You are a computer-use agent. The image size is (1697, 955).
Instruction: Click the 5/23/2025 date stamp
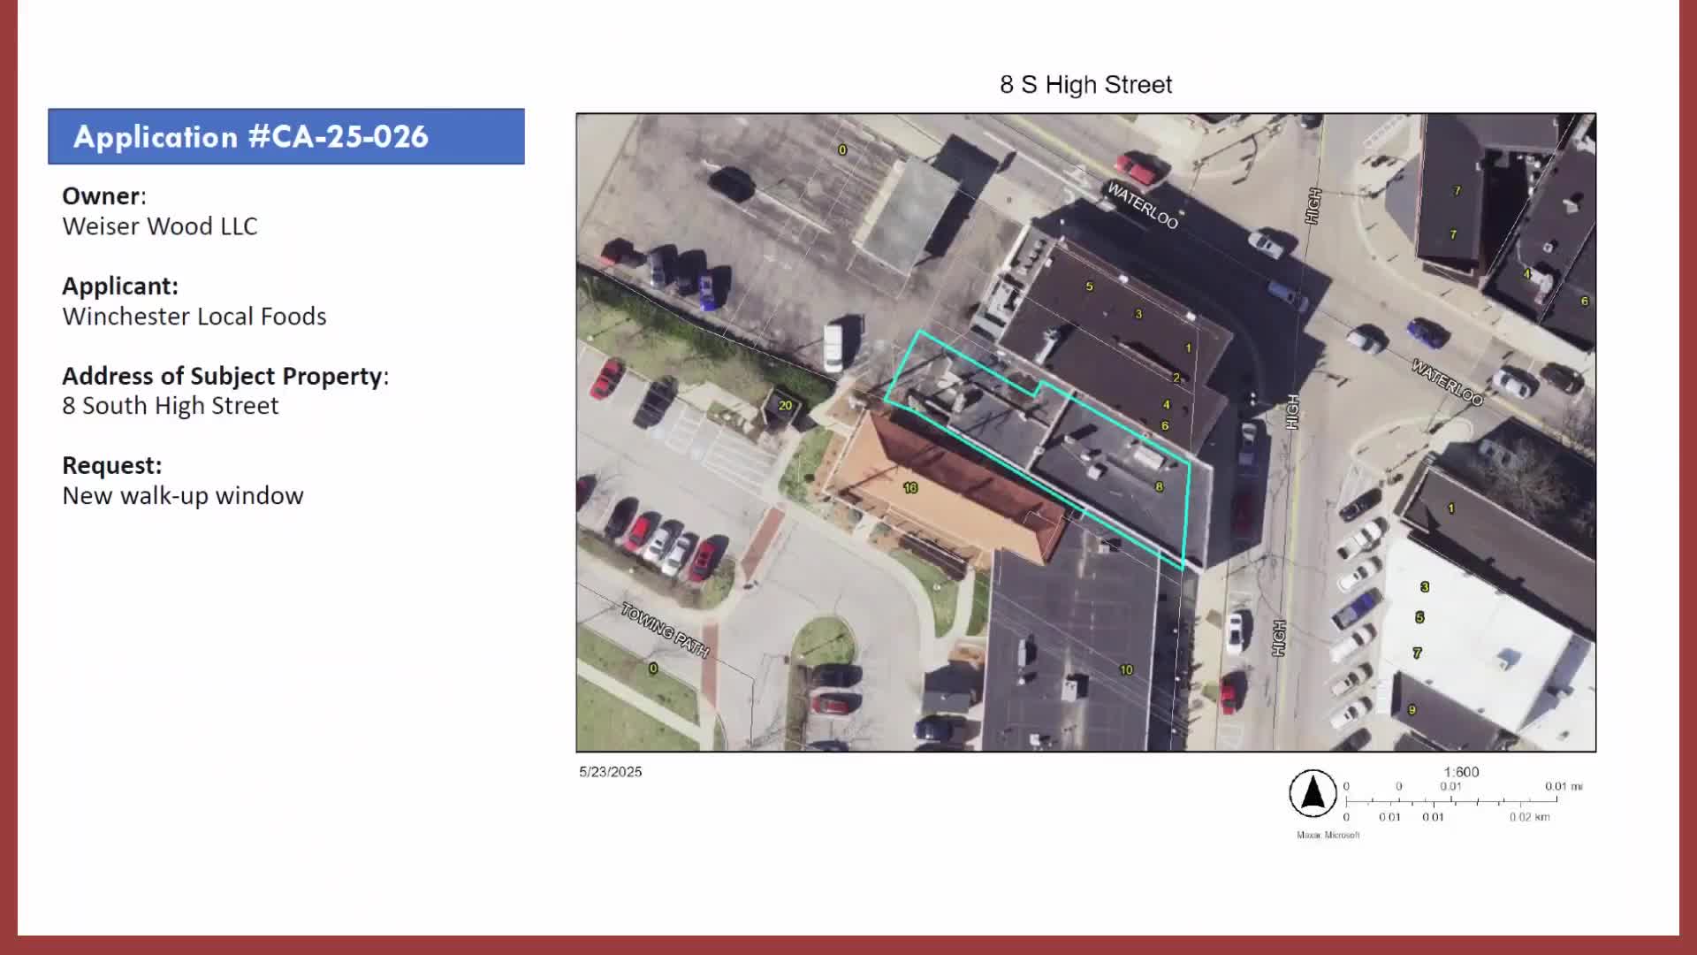pyautogui.click(x=610, y=771)
